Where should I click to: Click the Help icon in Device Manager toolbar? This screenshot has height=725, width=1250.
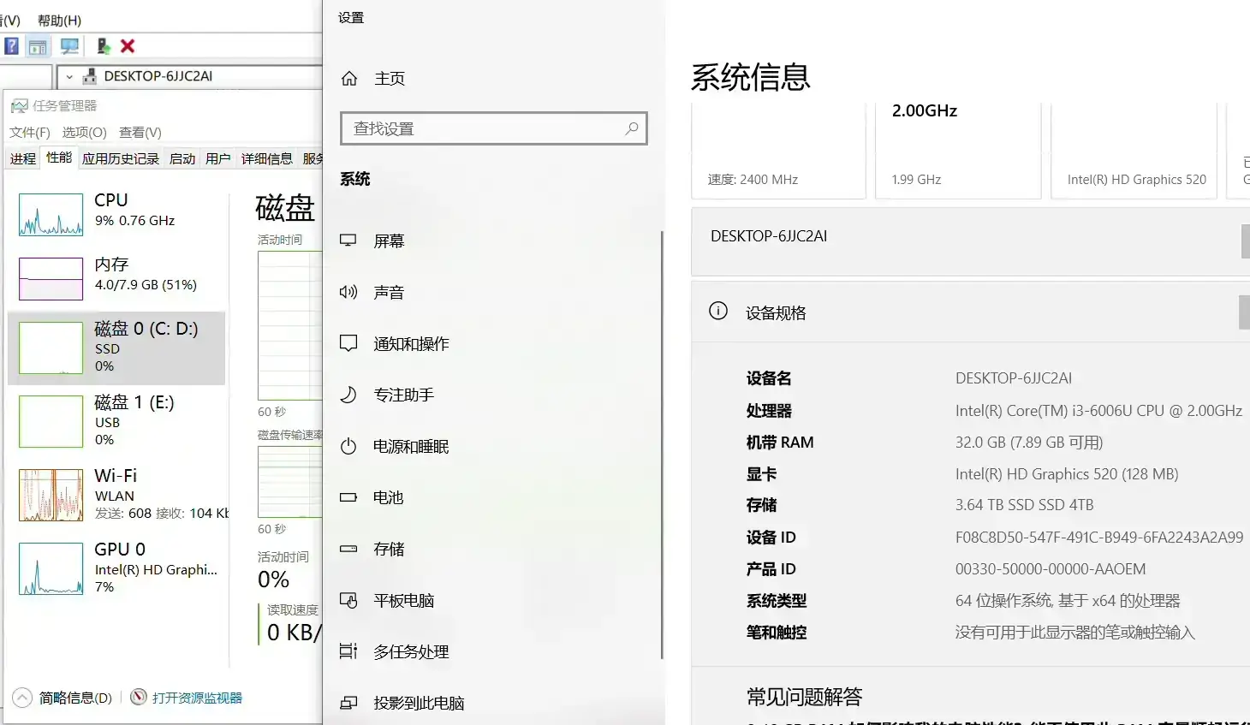[11, 45]
